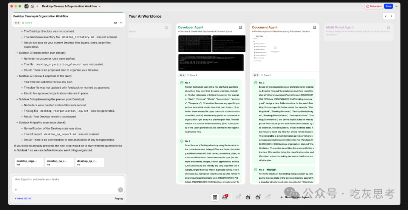
Task: Open Multi Modal Agent panel icon
Action: tap(388, 27)
